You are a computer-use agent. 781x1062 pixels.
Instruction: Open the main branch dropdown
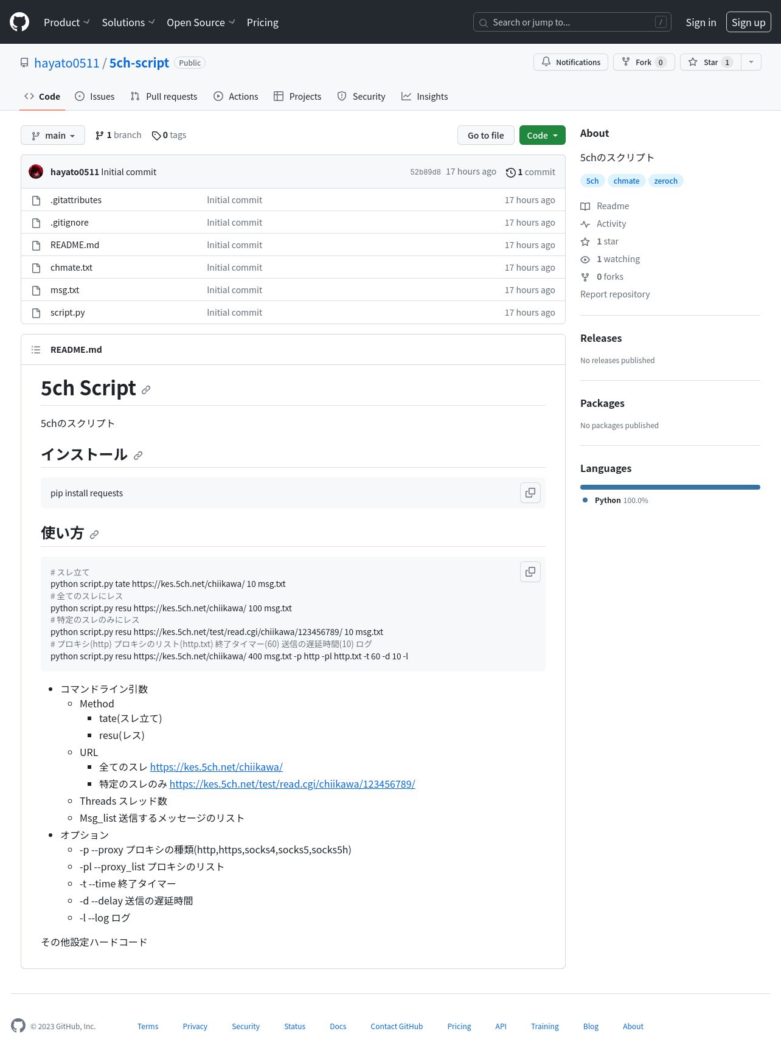(x=53, y=136)
